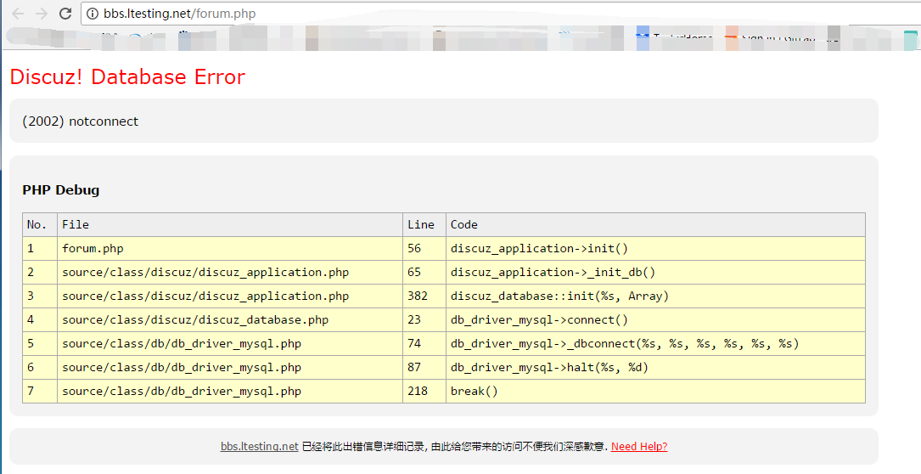Select the 'PHP Debug' heading
This screenshot has width=921, height=474.
tap(61, 190)
